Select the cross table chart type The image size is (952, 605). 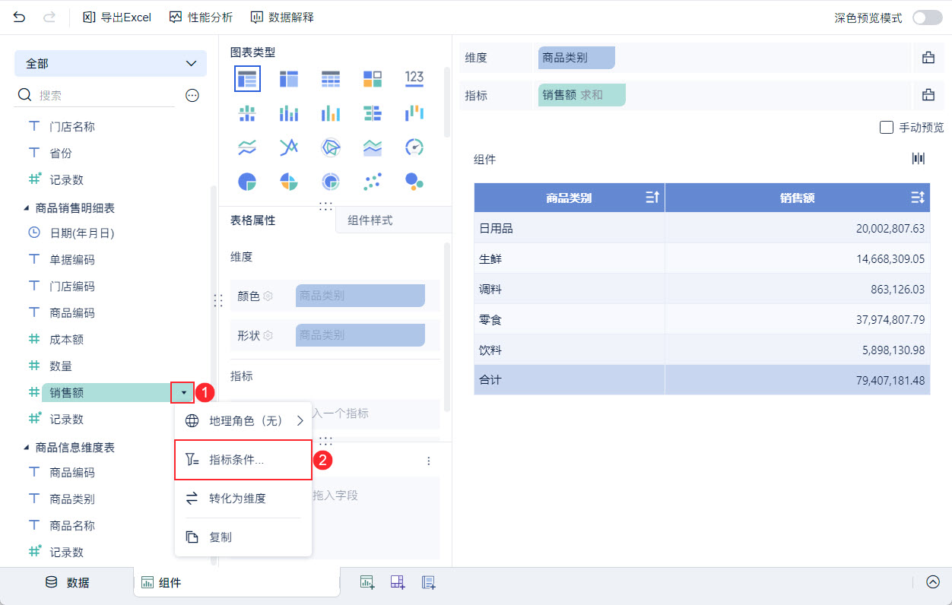click(289, 78)
